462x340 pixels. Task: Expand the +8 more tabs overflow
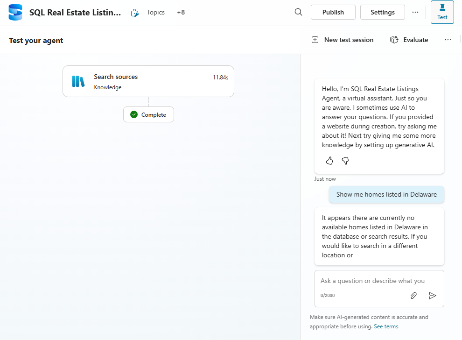pos(181,12)
